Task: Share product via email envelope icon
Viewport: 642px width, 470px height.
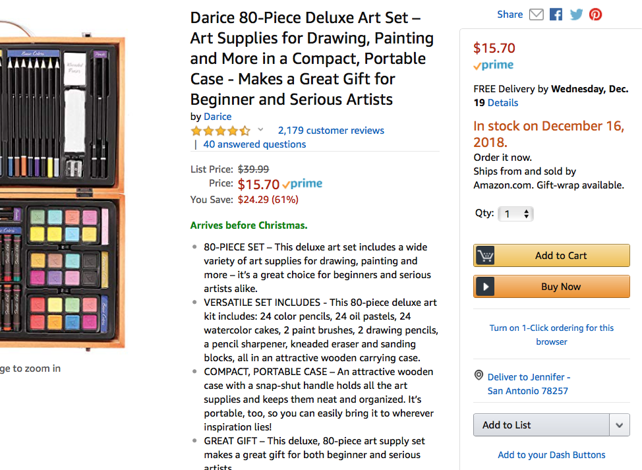Action: coord(537,15)
